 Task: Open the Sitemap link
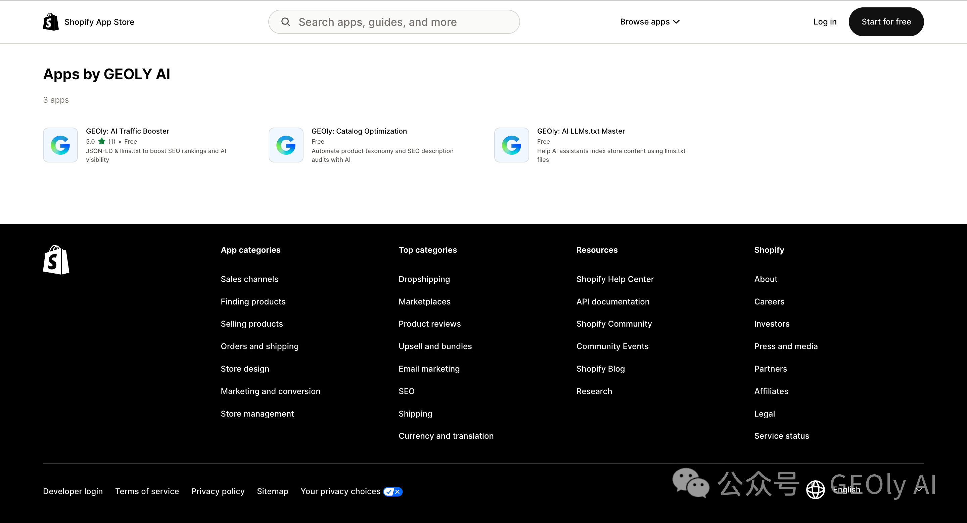click(273, 491)
